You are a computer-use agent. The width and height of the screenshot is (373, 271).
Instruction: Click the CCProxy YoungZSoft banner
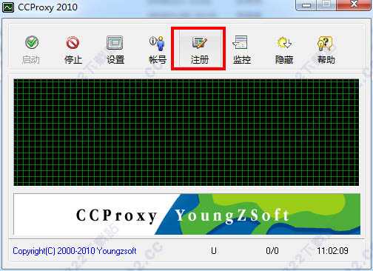pos(187,214)
